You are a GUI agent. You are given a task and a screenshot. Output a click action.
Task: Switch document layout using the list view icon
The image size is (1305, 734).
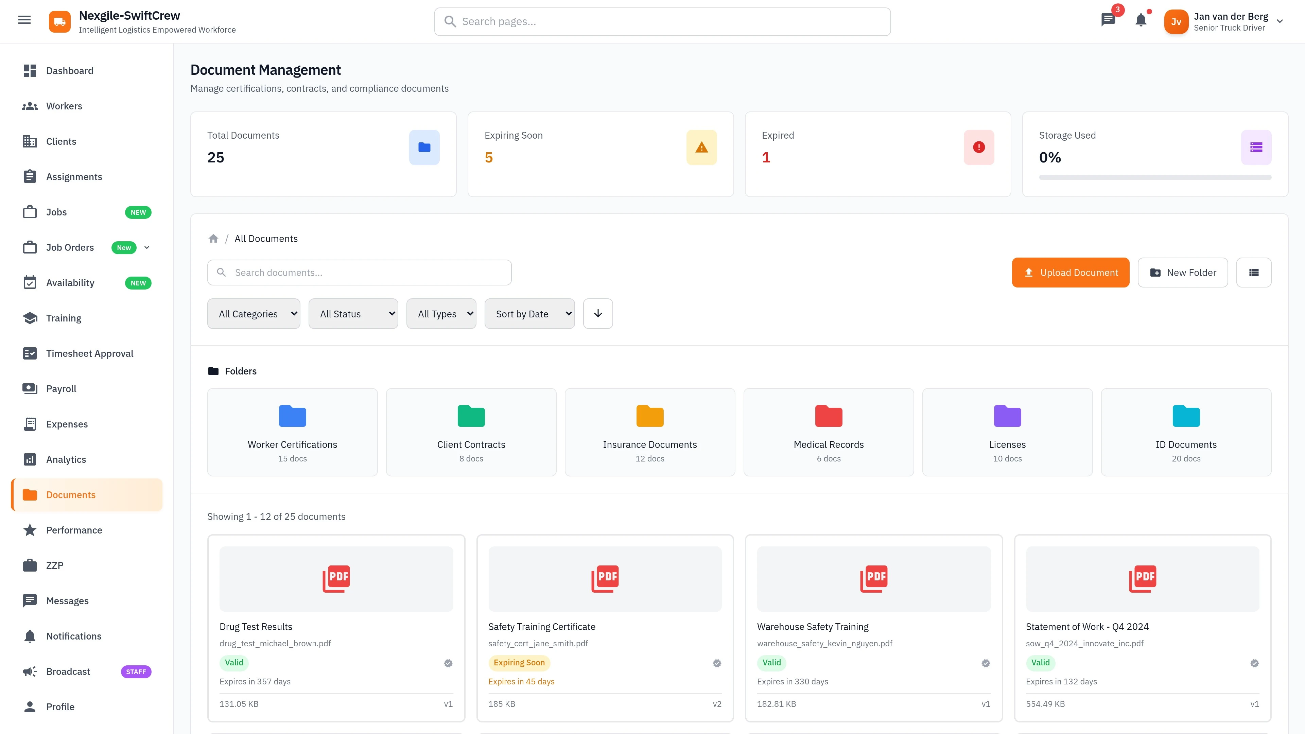click(x=1254, y=273)
